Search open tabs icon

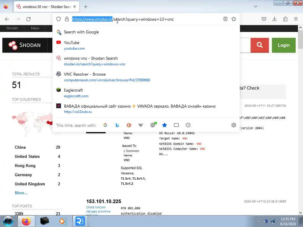[x=176, y=125]
